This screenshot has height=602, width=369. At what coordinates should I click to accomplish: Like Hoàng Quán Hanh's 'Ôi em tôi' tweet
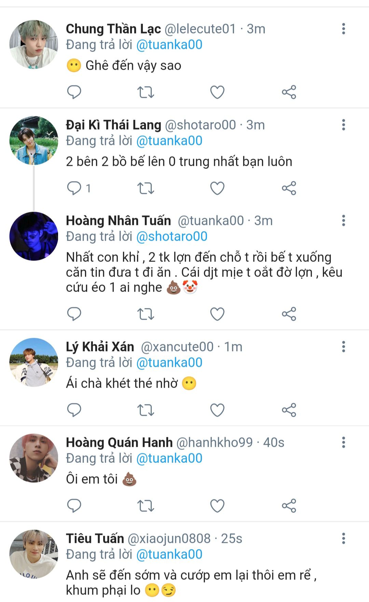[217, 506]
